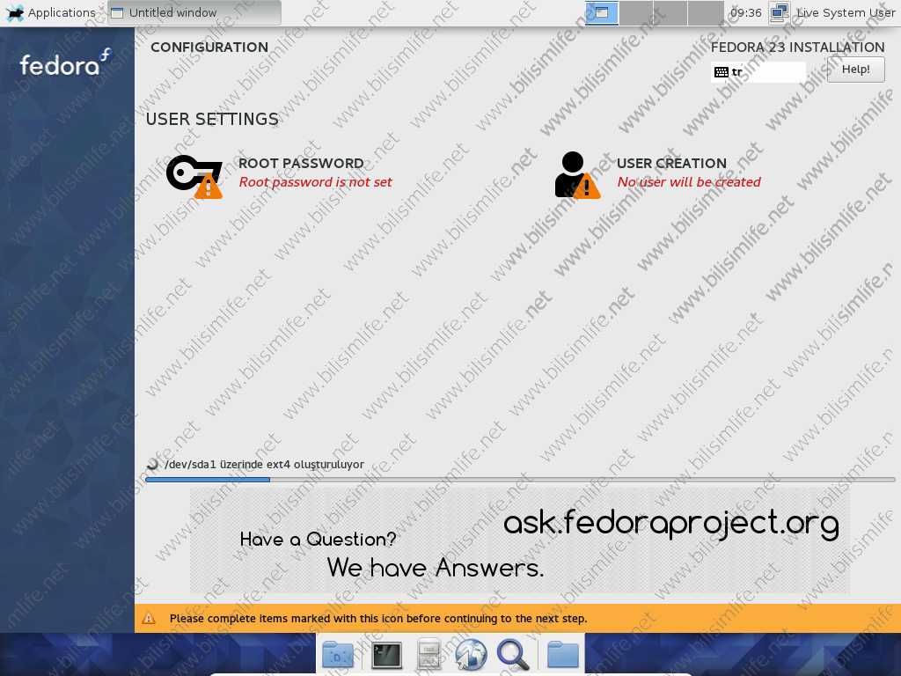This screenshot has height=676, width=901.
Task: Open the Live System User menu
Action: (x=846, y=12)
